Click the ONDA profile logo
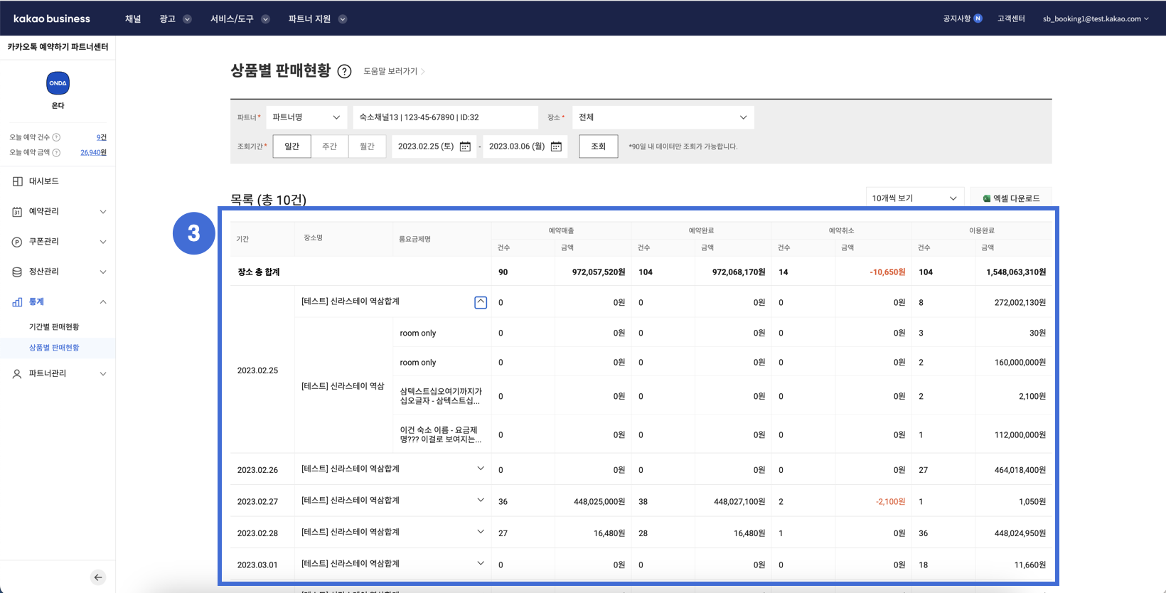Screen dimensions: 1166x593 (x=58, y=83)
